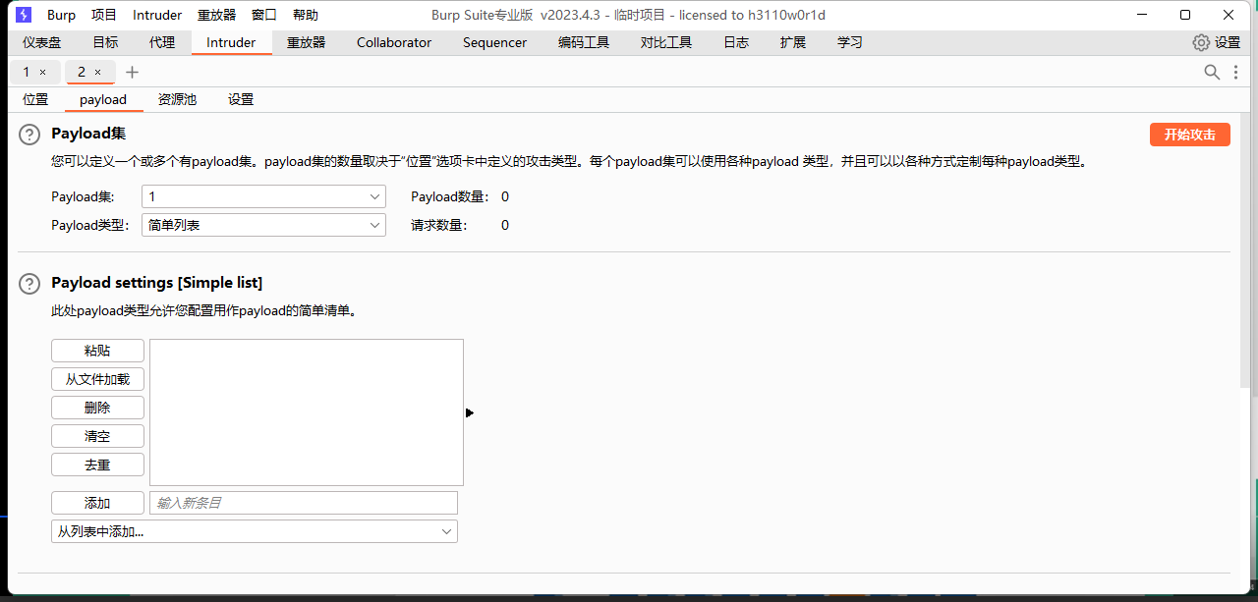Open the 扩展 tab
The width and height of the screenshot is (1258, 602).
[x=793, y=42]
